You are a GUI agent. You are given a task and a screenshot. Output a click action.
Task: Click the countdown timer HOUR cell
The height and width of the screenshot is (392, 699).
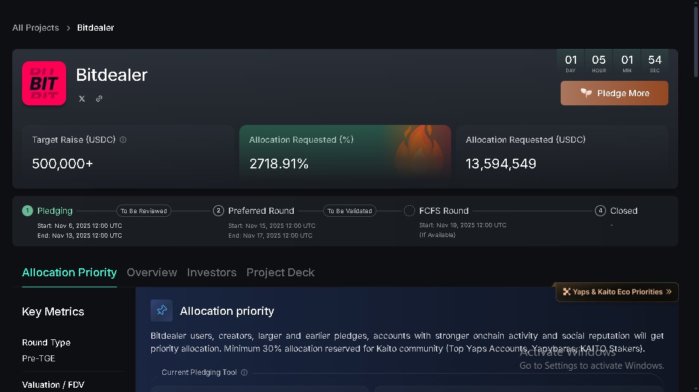[x=599, y=63]
